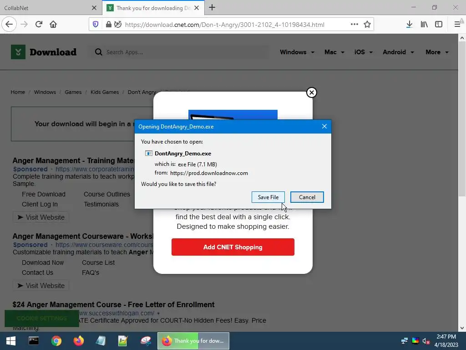Close the Opening DontAngry_Demo.exe dialog

(324, 127)
